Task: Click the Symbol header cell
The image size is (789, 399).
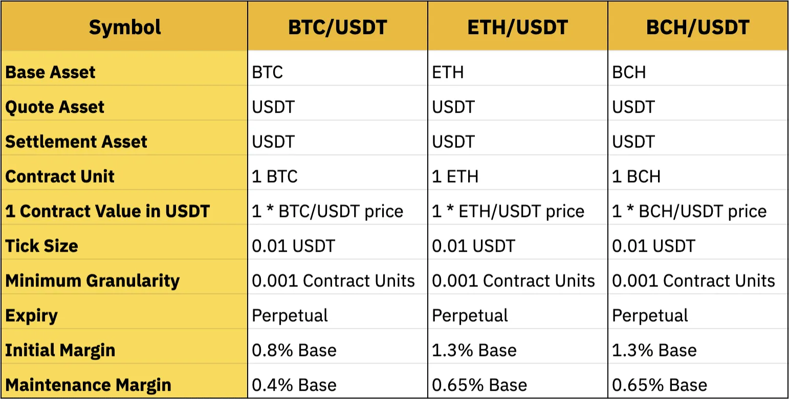Action: coord(125,27)
